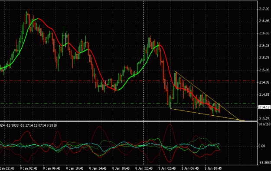Click the 8 Jan 06:45 time label

pyautogui.click(x=52, y=168)
